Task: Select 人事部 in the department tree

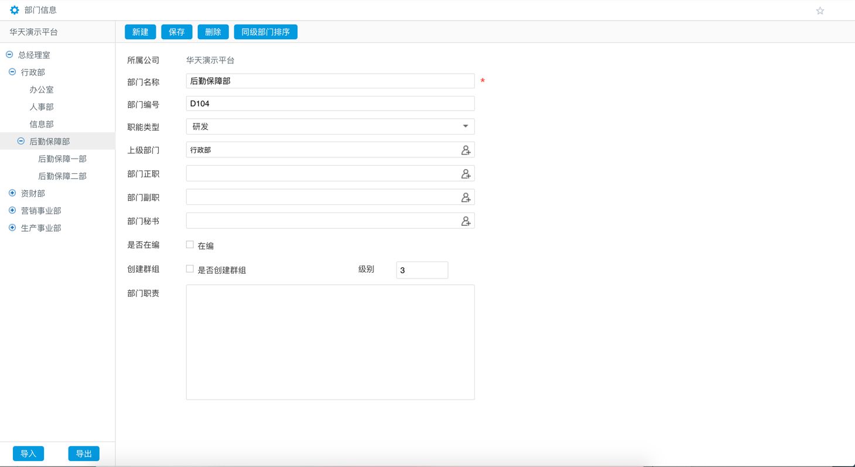Action: [x=42, y=107]
